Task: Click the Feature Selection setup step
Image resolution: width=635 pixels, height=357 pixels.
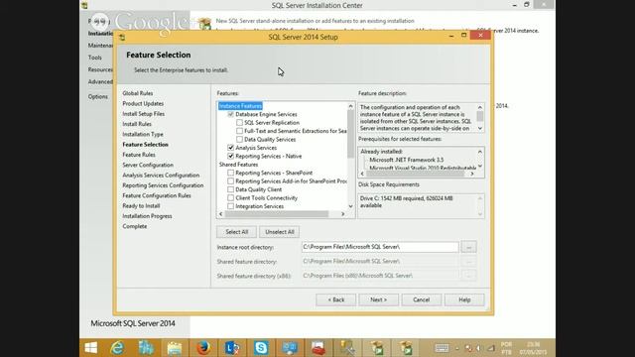Action: coord(146,145)
